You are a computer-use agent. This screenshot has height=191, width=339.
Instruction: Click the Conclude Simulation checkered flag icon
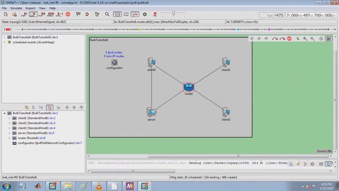pos(78,14)
